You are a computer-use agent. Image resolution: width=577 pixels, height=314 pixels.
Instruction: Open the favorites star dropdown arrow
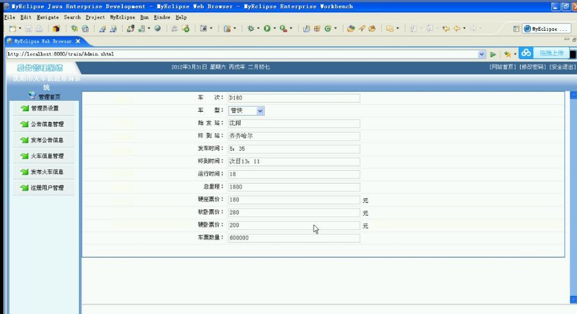515,54
